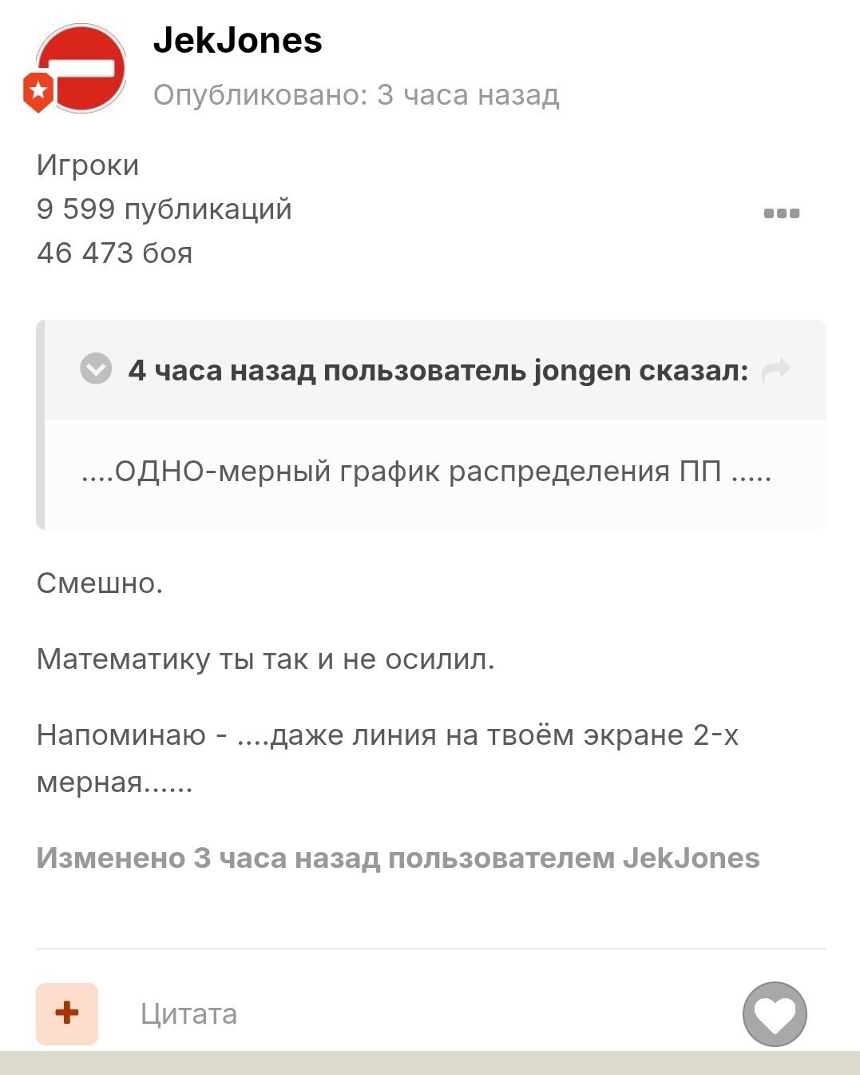
Task: Add post to multiquote with plus button
Action: click(67, 1013)
